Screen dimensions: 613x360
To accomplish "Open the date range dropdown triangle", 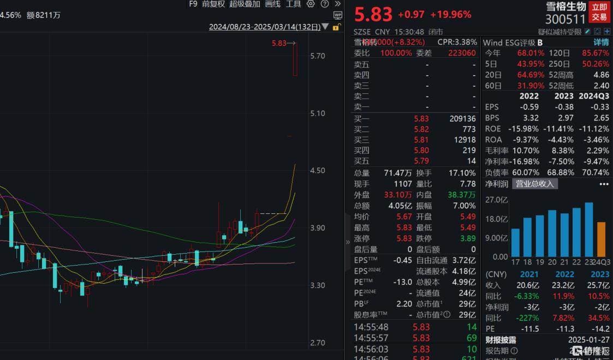I will click(325, 27).
